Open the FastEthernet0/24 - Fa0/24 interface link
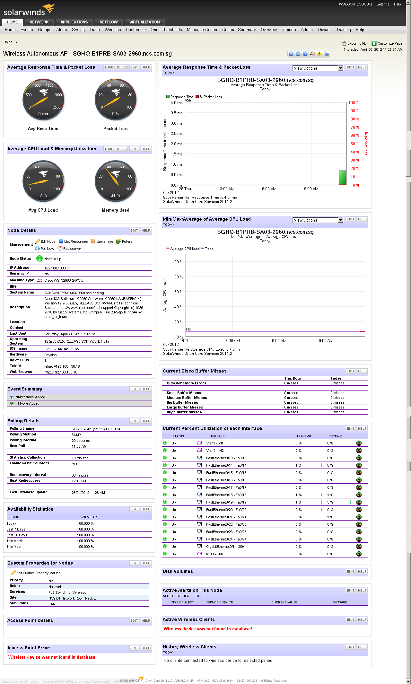 pyautogui.click(x=226, y=539)
